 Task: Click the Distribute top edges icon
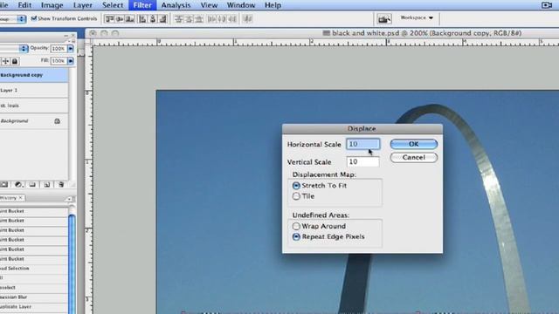[x=178, y=19]
